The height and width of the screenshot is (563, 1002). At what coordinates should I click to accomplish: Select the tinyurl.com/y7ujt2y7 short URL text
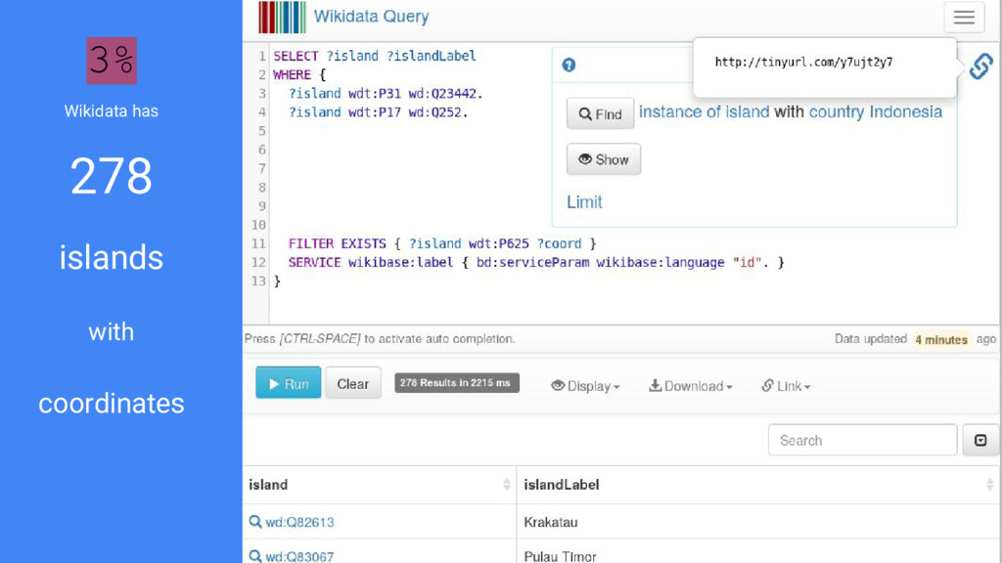[x=803, y=62]
